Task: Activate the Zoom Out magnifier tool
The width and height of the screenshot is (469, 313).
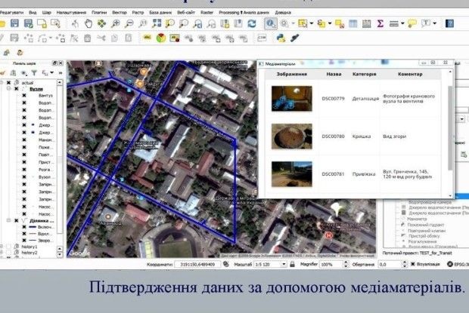Action: coord(129,23)
